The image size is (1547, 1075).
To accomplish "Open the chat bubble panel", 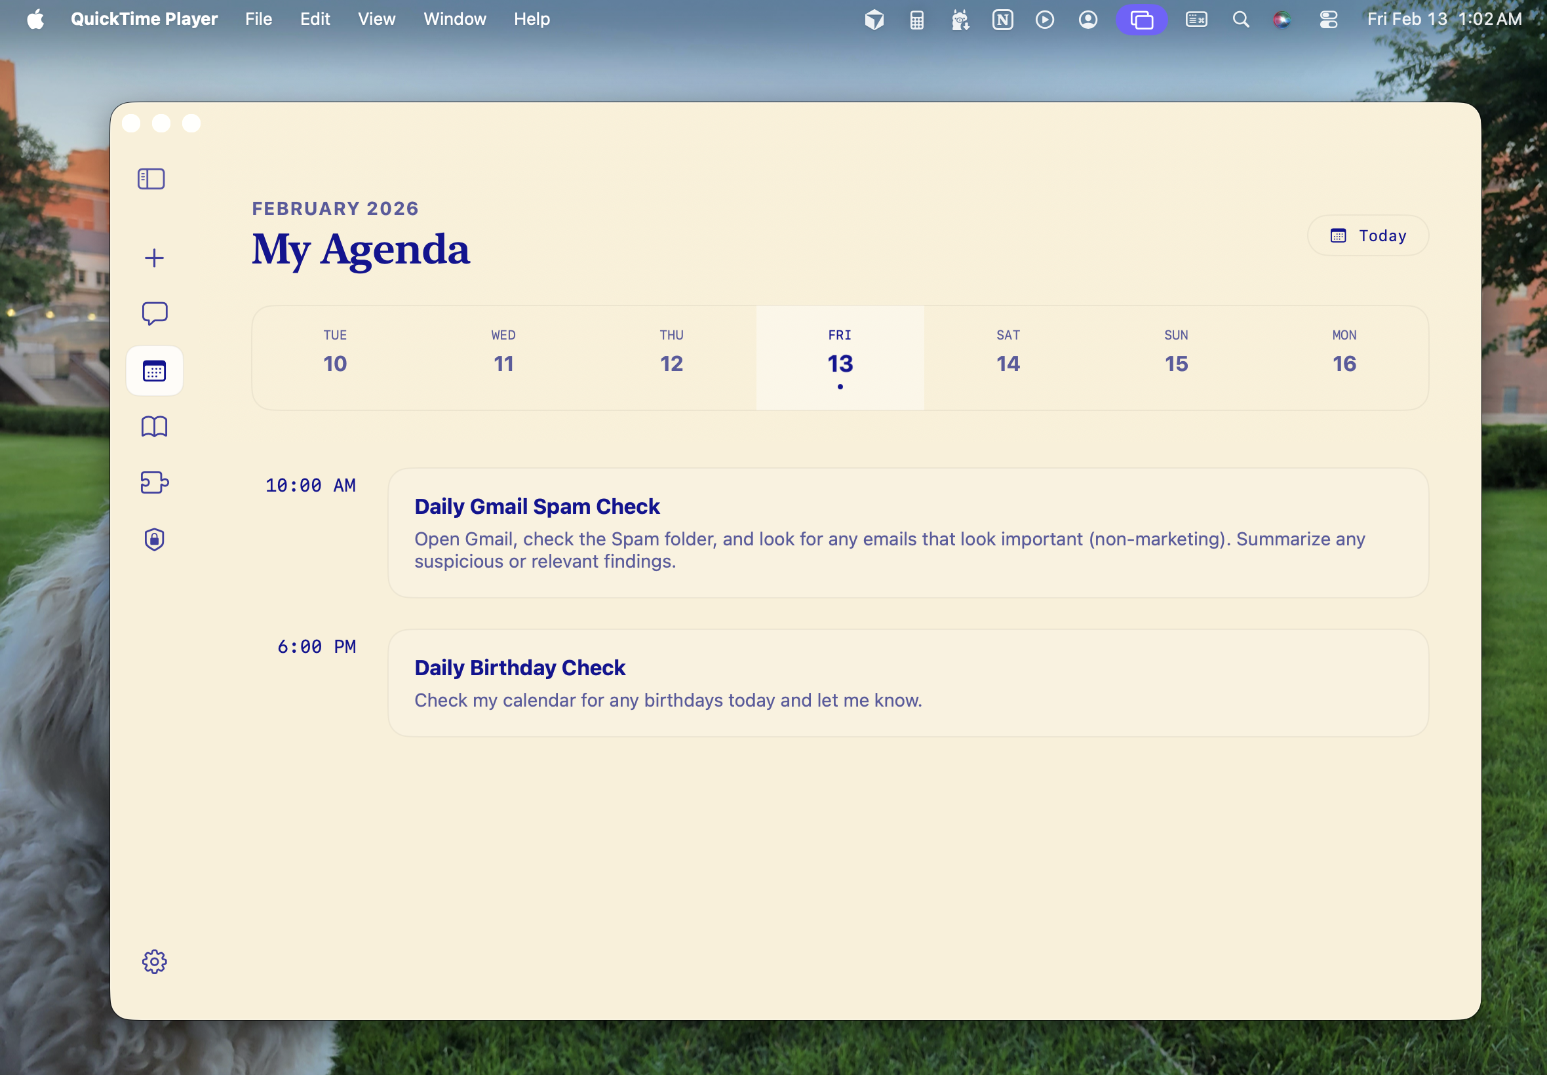I will click(154, 313).
